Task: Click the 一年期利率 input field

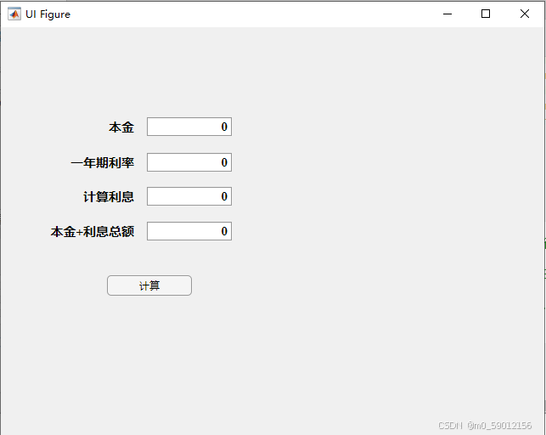Action: pos(189,162)
